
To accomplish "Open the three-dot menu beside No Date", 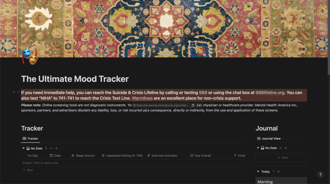I will (x=51, y=148).
